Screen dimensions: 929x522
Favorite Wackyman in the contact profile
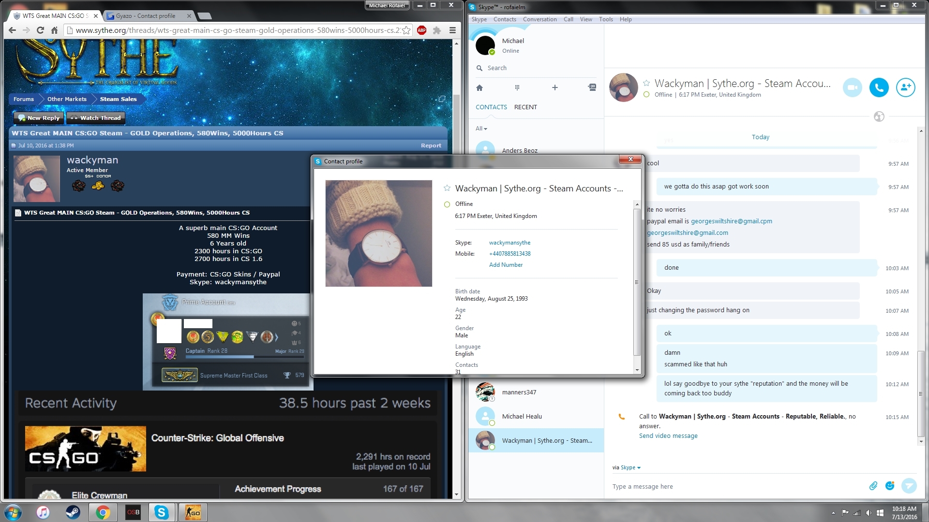[447, 188]
